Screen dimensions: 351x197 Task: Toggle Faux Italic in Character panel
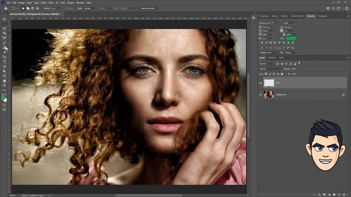267,43
